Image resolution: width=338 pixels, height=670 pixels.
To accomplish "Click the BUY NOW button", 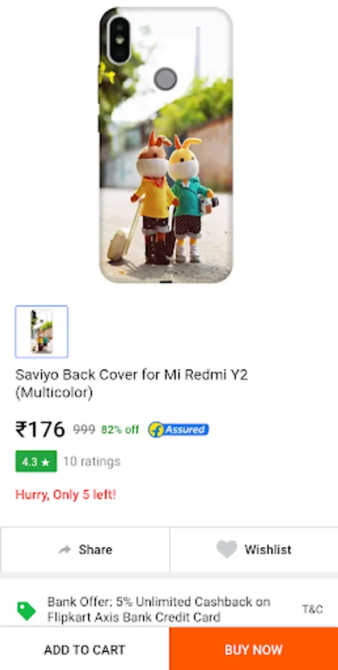I will (253, 649).
